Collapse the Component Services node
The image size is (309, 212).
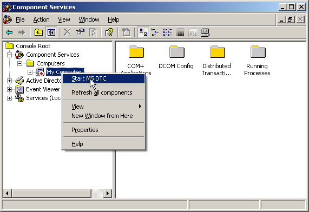point(9,55)
